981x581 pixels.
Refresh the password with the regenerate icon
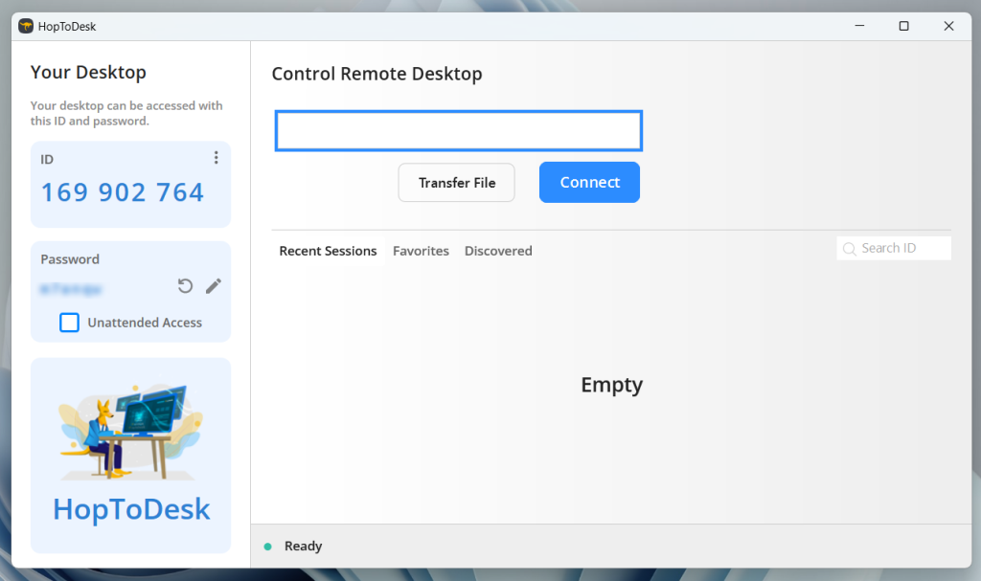(186, 286)
